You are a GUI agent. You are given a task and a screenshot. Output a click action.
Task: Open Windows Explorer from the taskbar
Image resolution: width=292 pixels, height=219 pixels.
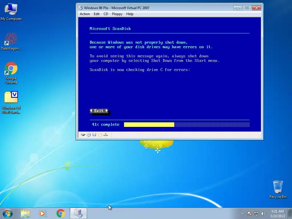[x=25, y=213]
